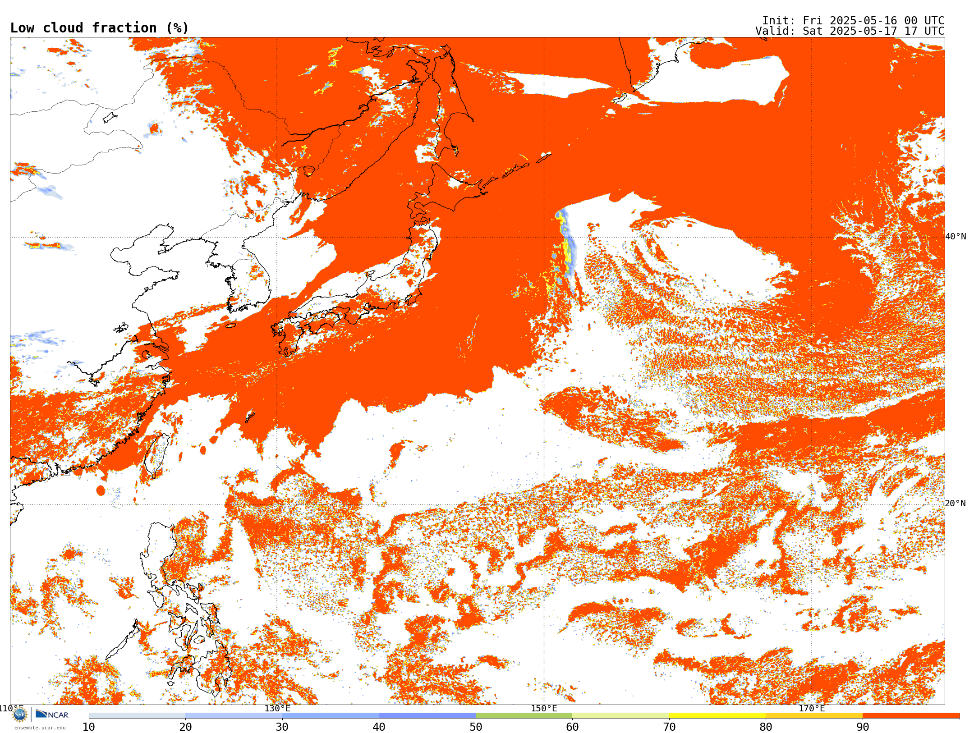The height and width of the screenshot is (733, 974).
Task: Pick the 50-60 green colorbar segment
Action: [x=524, y=716]
